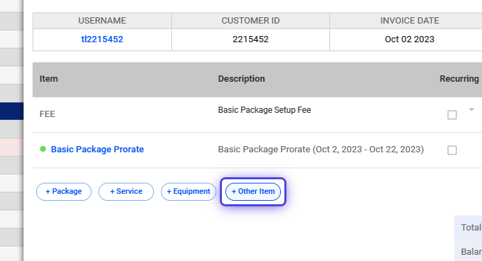This screenshot has width=482, height=261.
Task: Select the Description column header
Action: (241, 79)
